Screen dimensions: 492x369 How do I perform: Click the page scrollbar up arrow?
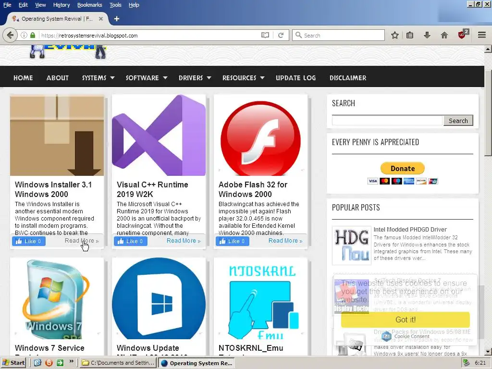pyautogui.click(x=488, y=49)
